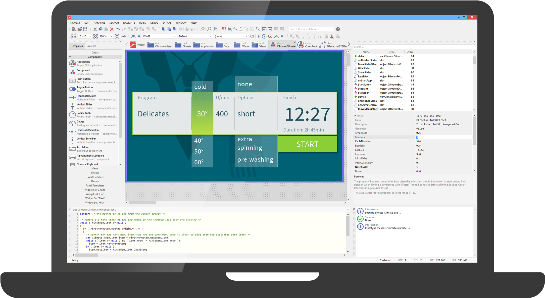Select the Cut tool in the toolbar
The image size is (545, 298).
(95, 29)
